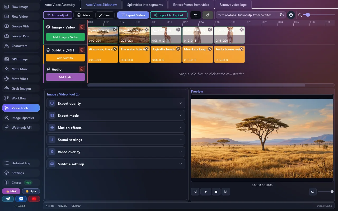Open GPT Image tool
Image resolution: width=338 pixels, height=211 pixels.
(x=21, y=59)
